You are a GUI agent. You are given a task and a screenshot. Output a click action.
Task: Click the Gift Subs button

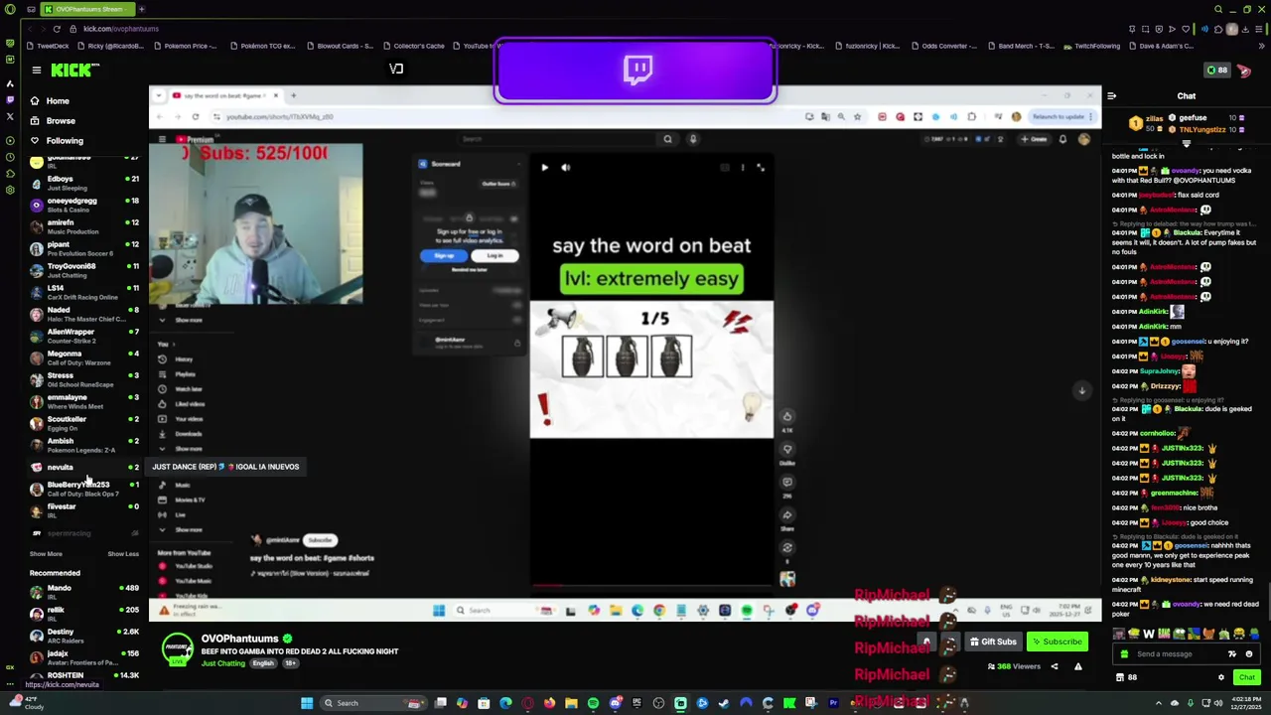tap(993, 642)
